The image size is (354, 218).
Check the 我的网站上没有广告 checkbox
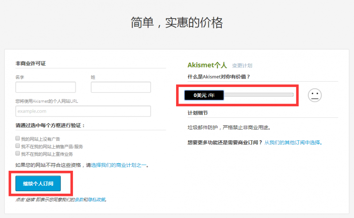18,139
